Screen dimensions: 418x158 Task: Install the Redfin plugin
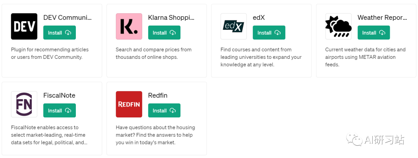[x=164, y=110]
